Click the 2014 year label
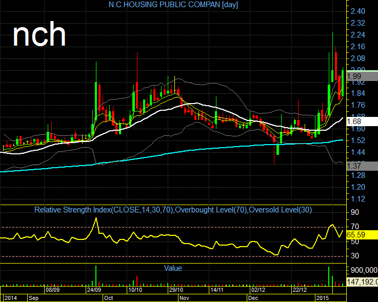 coord(11,298)
